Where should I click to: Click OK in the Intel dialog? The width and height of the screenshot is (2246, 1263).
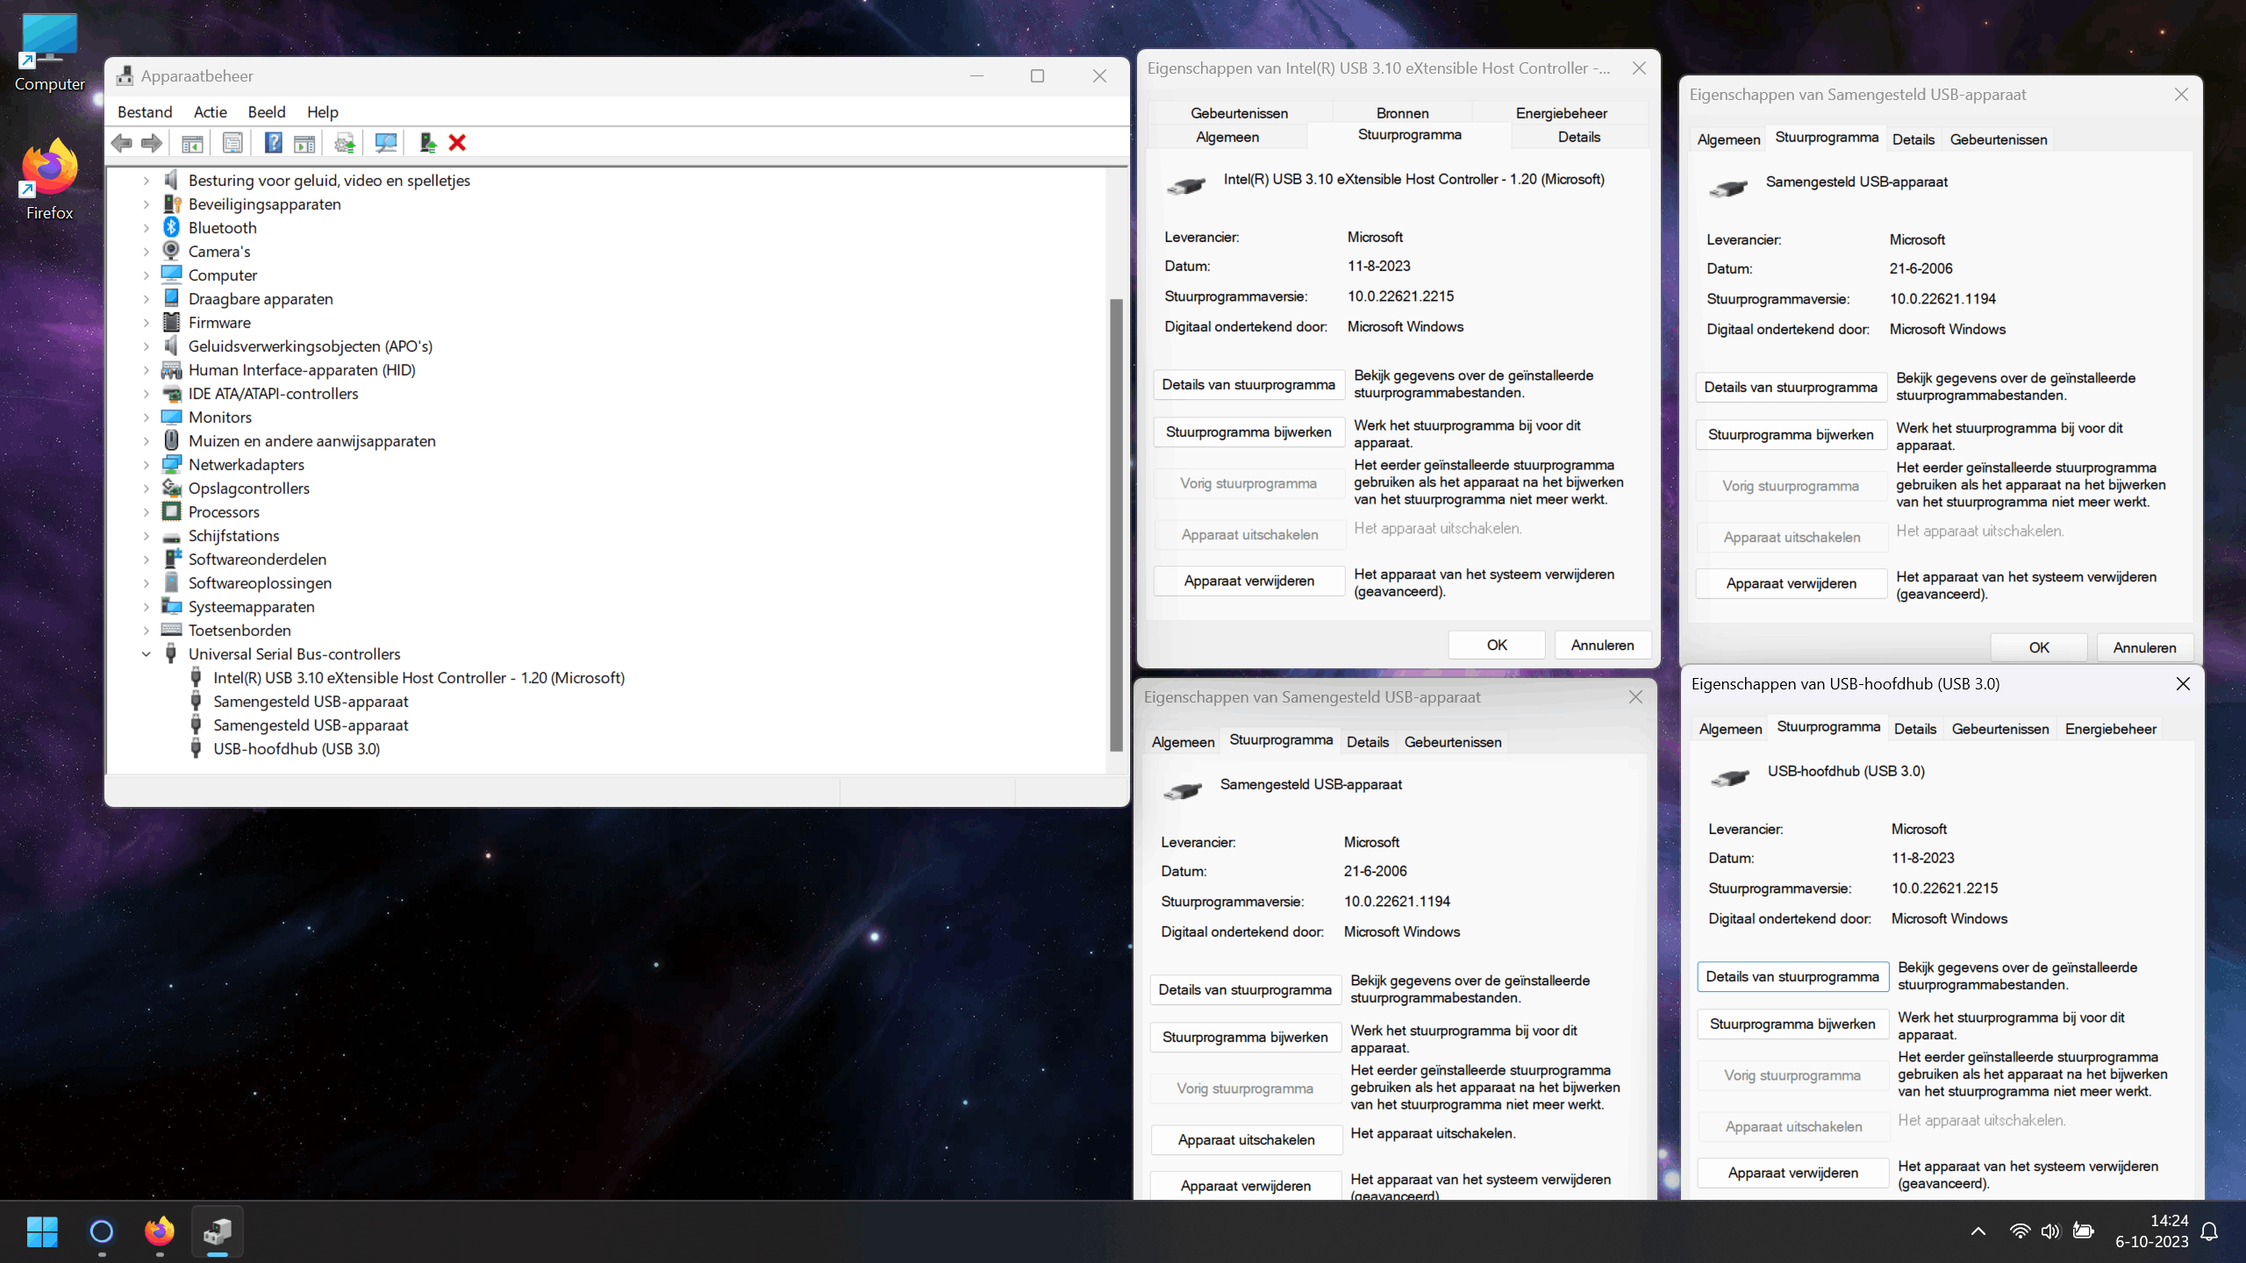click(x=1497, y=645)
